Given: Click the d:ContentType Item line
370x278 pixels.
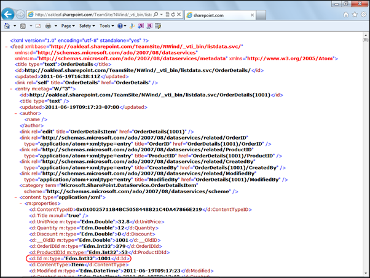Looking at the screenshot, I should (79, 264).
